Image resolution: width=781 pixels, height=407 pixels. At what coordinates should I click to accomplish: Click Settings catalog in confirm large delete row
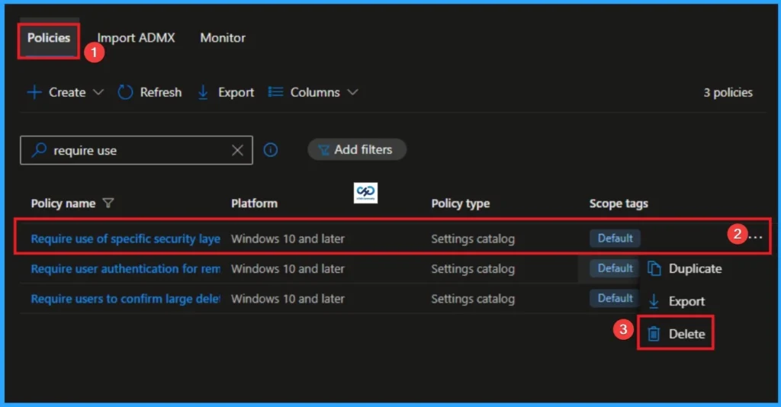(473, 299)
